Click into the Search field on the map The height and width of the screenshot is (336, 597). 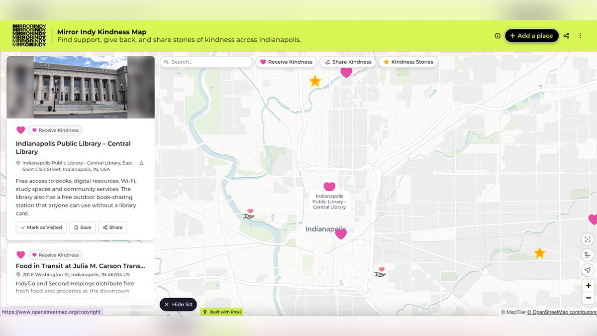point(206,62)
